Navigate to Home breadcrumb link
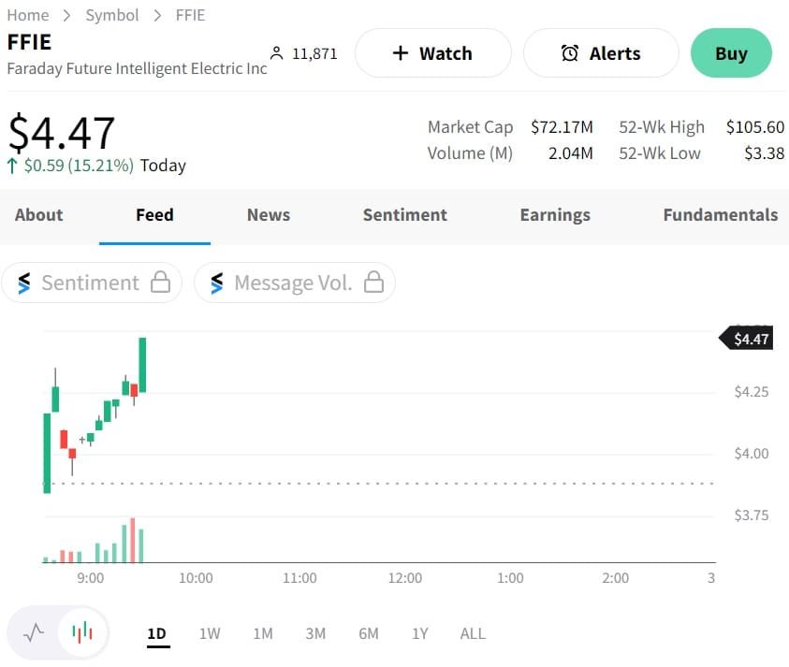This screenshot has width=789, height=667. (x=28, y=15)
